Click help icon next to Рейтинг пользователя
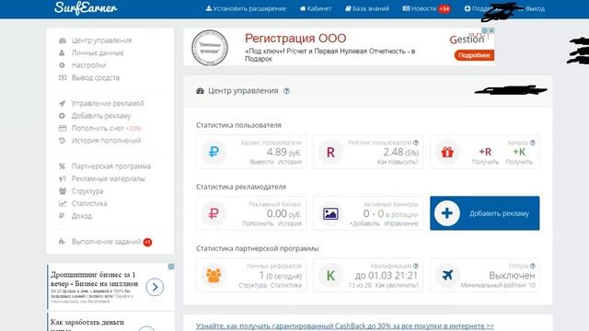Screen dimensions: 589x331 click(x=416, y=143)
